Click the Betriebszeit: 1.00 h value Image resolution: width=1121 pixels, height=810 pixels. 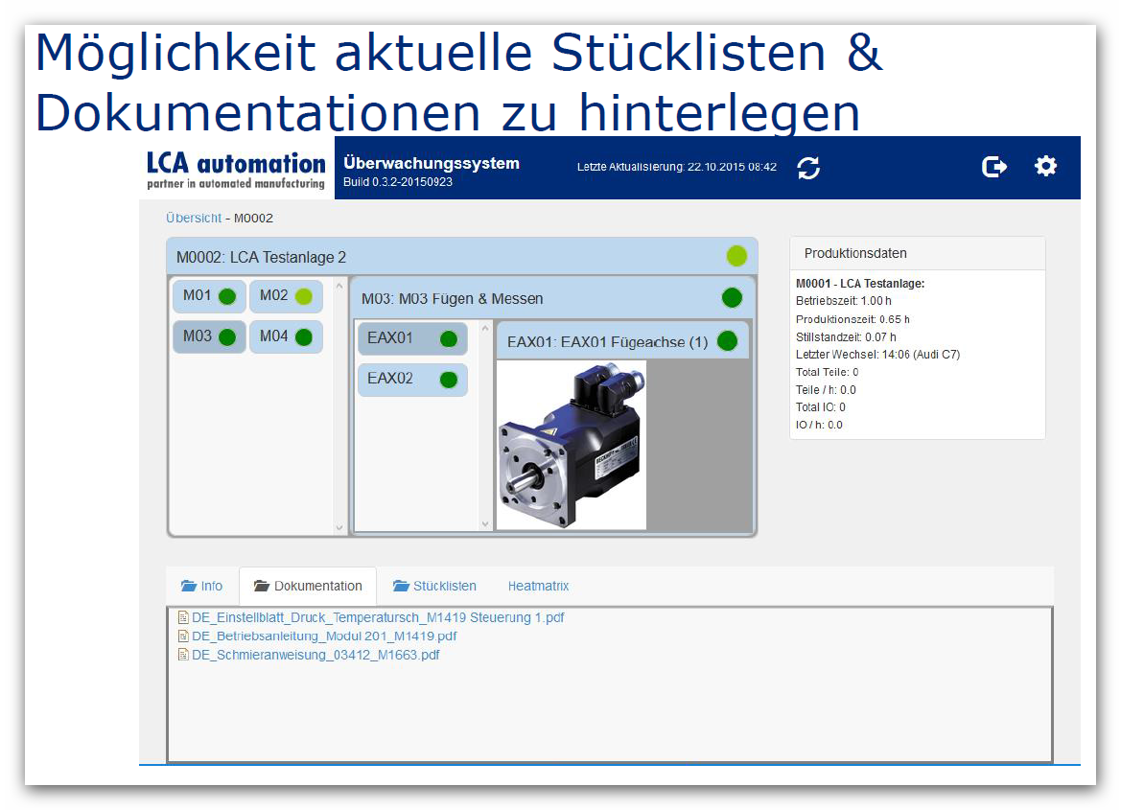pos(844,301)
